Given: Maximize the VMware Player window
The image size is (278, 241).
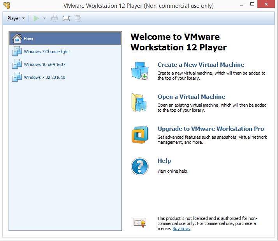Looking at the screenshot, I should [252, 4].
